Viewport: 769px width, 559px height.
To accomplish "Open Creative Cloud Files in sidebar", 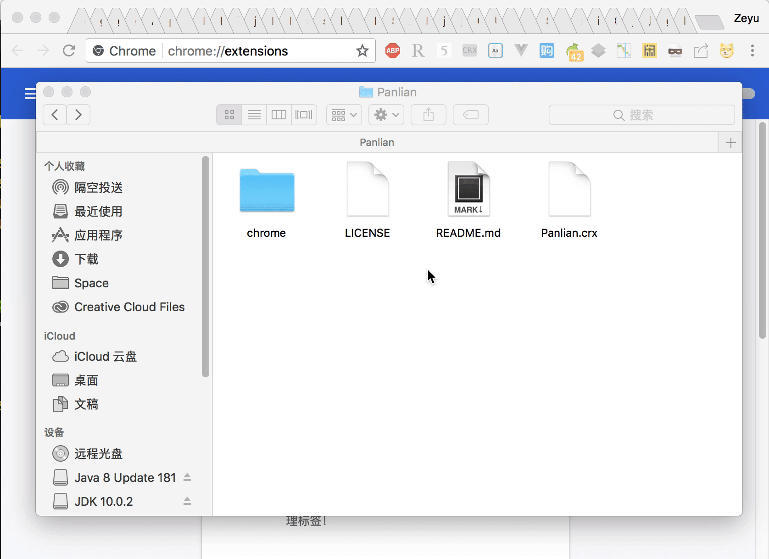I will point(129,307).
